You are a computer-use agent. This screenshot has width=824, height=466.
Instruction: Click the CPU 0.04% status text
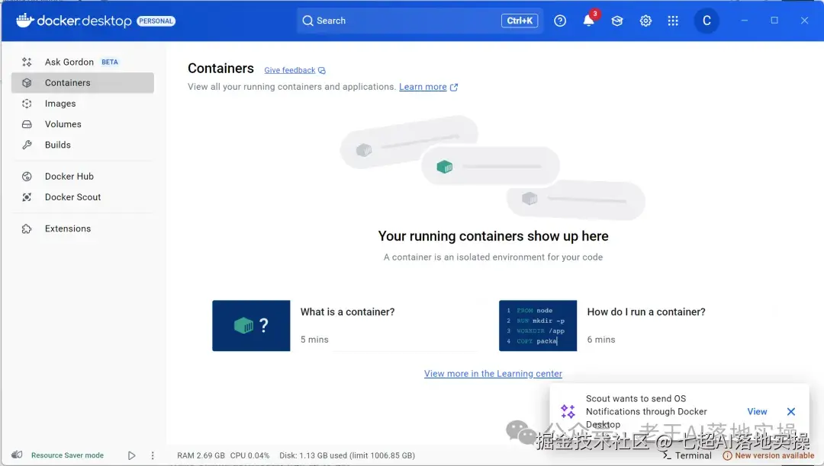click(249, 455)
